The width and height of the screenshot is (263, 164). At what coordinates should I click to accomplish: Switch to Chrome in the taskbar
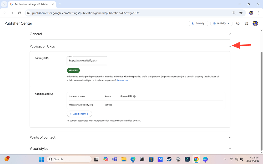(196, 159)
